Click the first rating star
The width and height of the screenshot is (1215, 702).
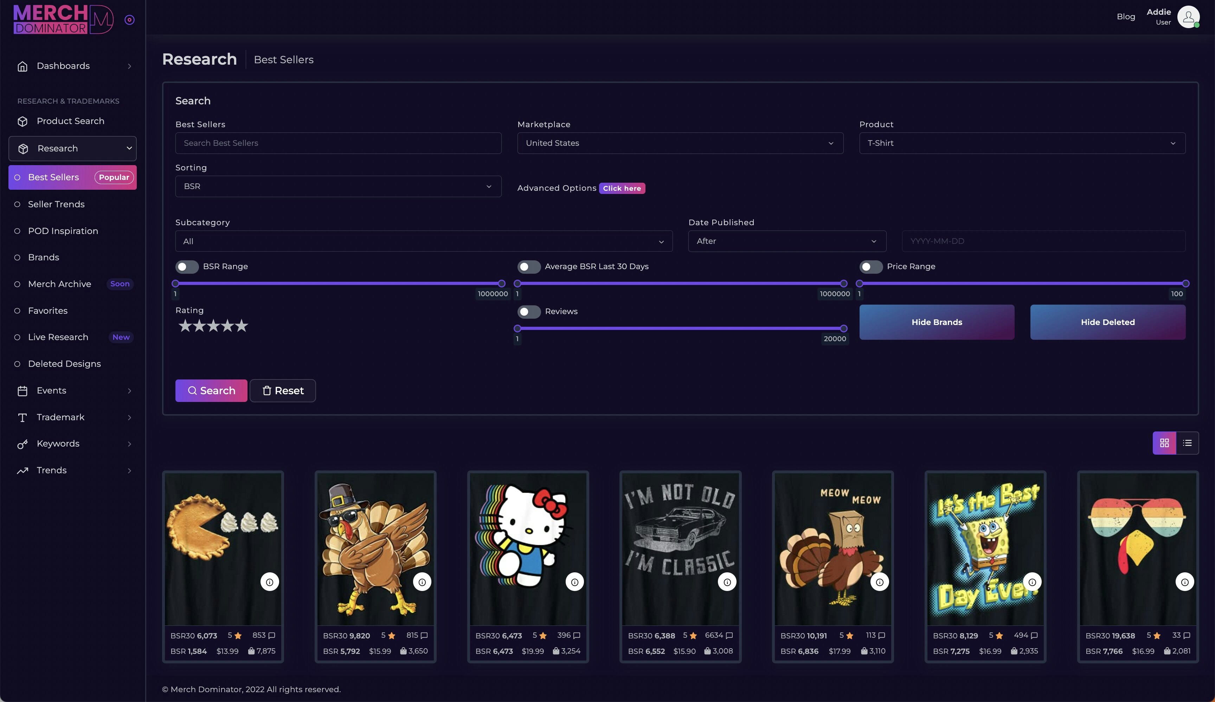[185, 326]
